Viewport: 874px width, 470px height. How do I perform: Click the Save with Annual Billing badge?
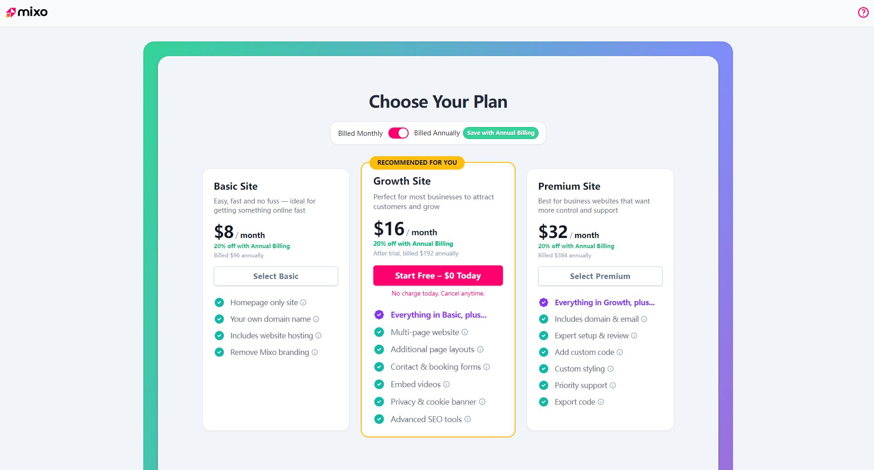click(501, 133)
